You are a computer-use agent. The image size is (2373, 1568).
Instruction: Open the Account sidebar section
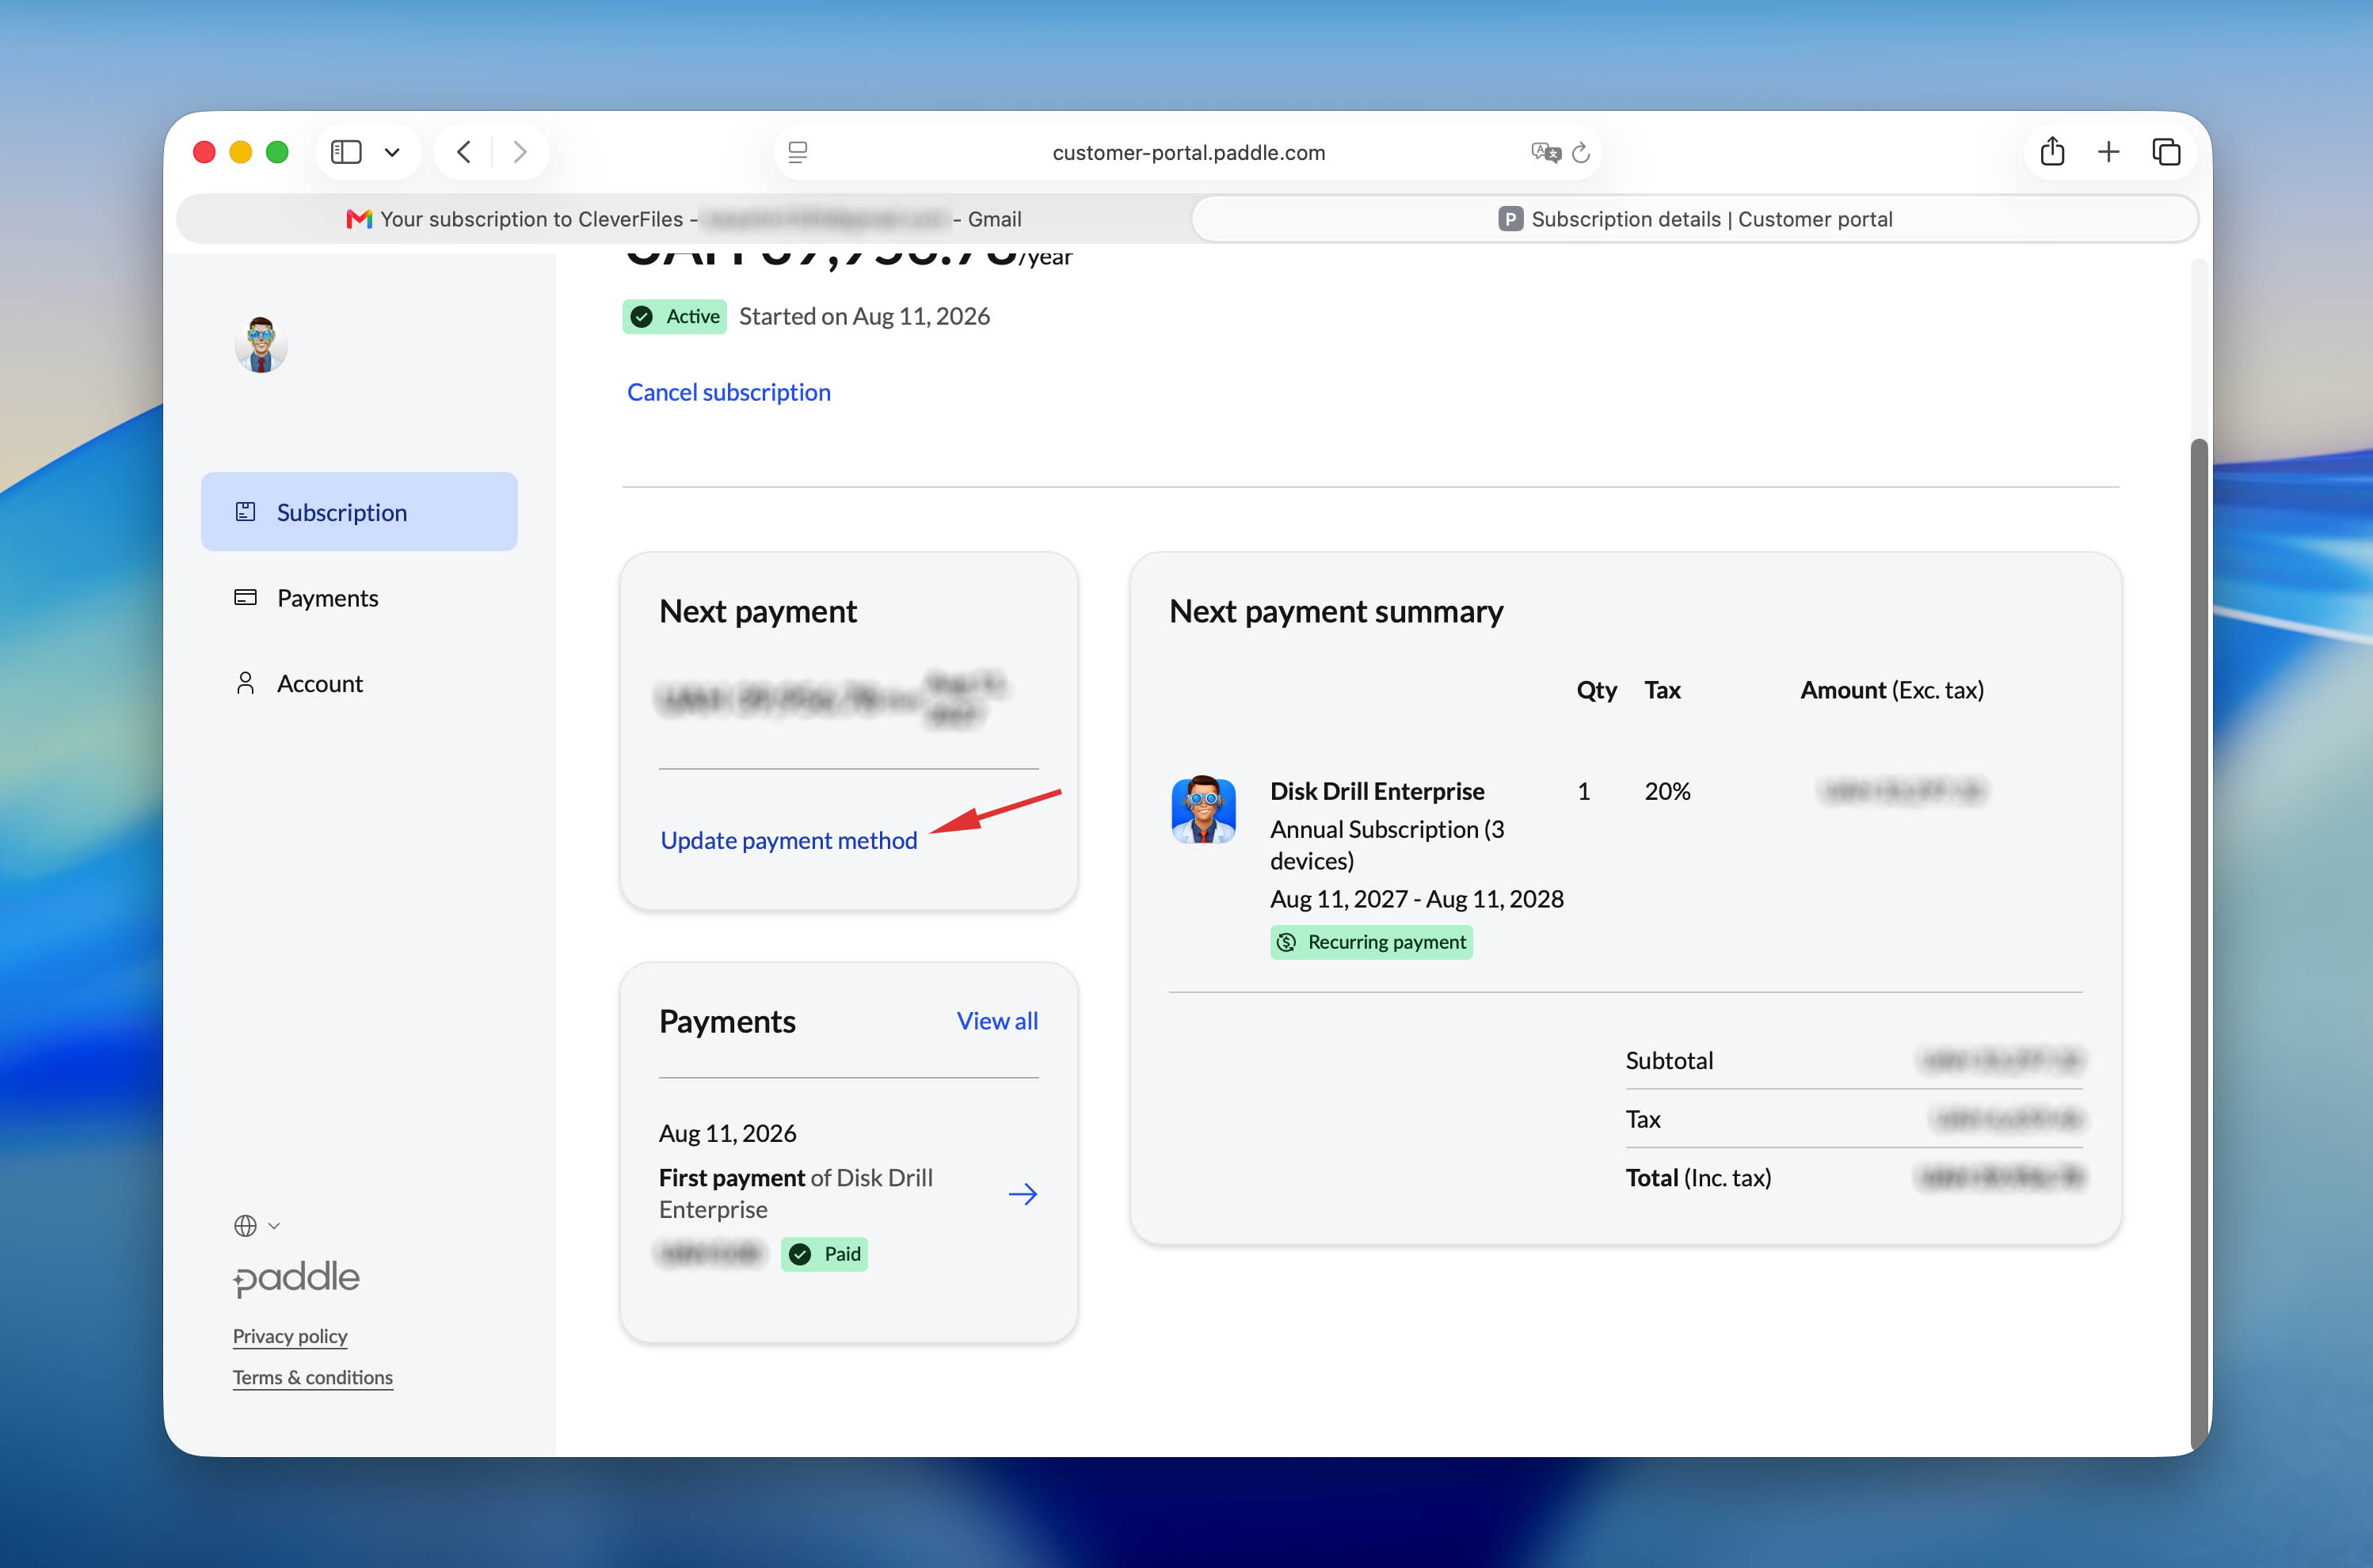[359, 683]
